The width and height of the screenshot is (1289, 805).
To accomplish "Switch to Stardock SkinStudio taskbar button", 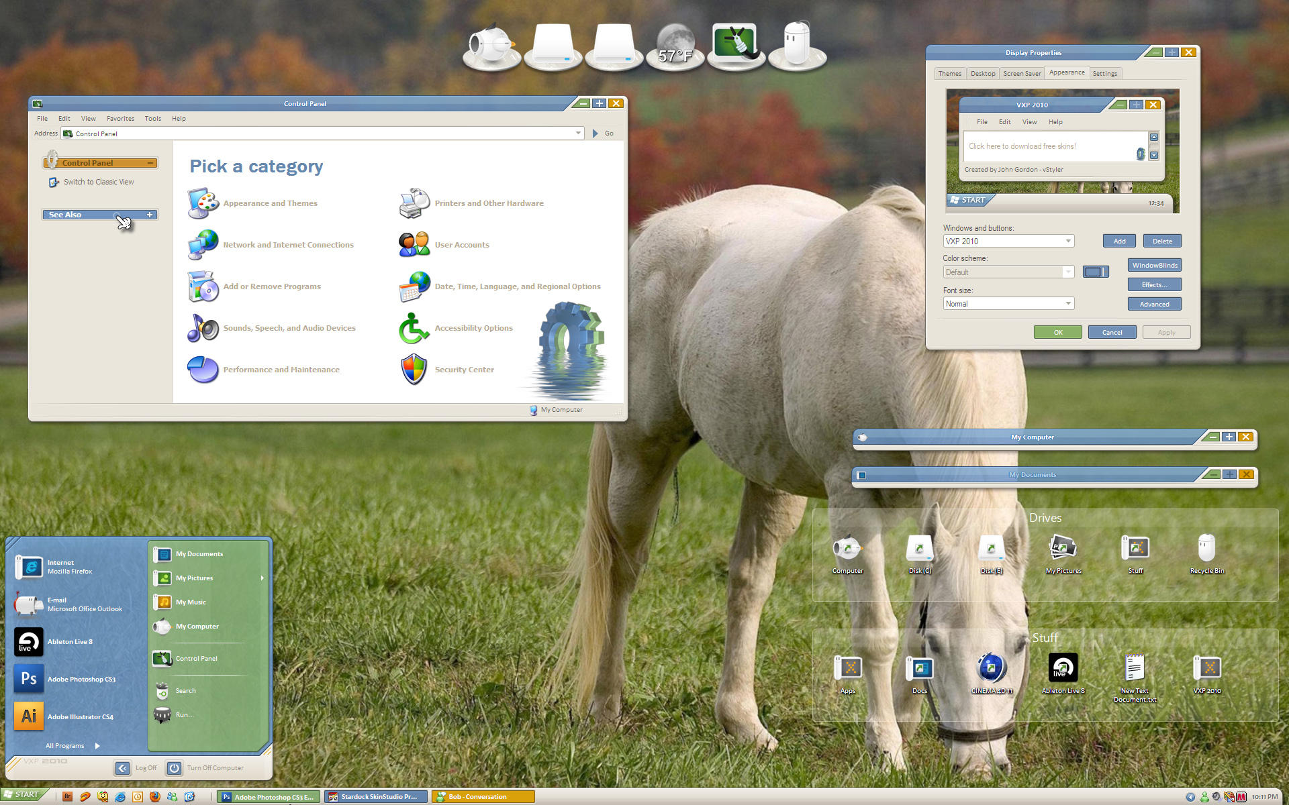I will [376, 797].
